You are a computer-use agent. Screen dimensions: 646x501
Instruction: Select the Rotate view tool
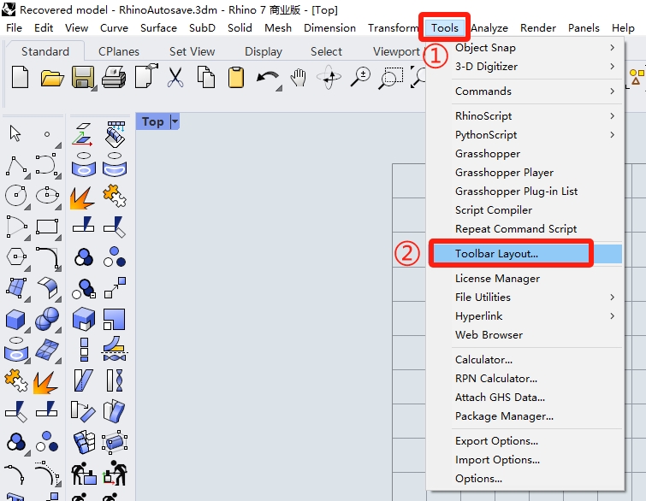pyautogui.click(x=329, y=77)
